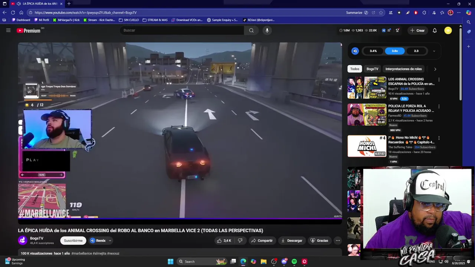Open Edge sidebar search icon
This screenshot has height=267, width=475.
469,22
